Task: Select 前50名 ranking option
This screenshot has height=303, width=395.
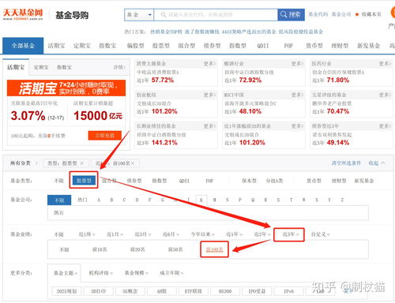Action: [x=175, y=249]
